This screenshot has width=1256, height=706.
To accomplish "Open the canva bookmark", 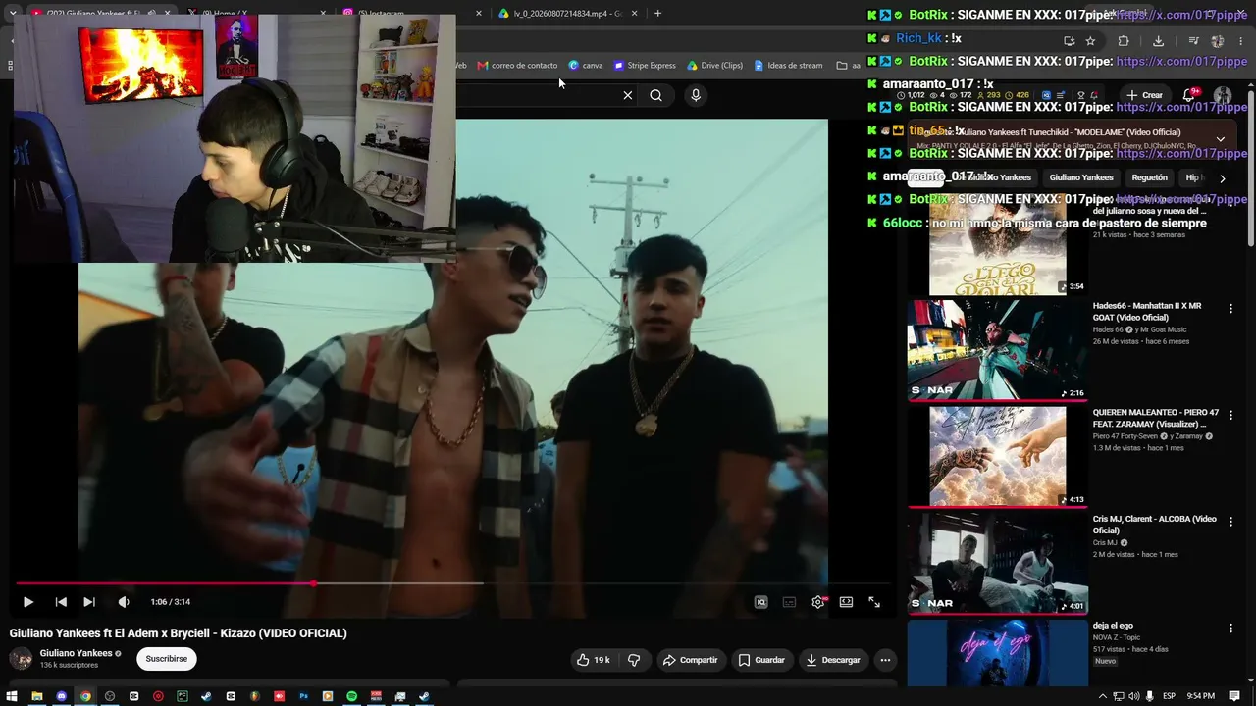I will click(x=586, y=66).
